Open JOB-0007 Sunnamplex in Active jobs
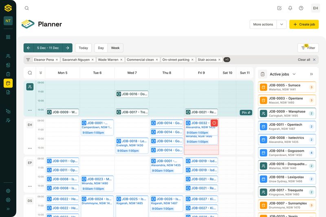Screen dimensions: 326x217 (x=287, y=205)
